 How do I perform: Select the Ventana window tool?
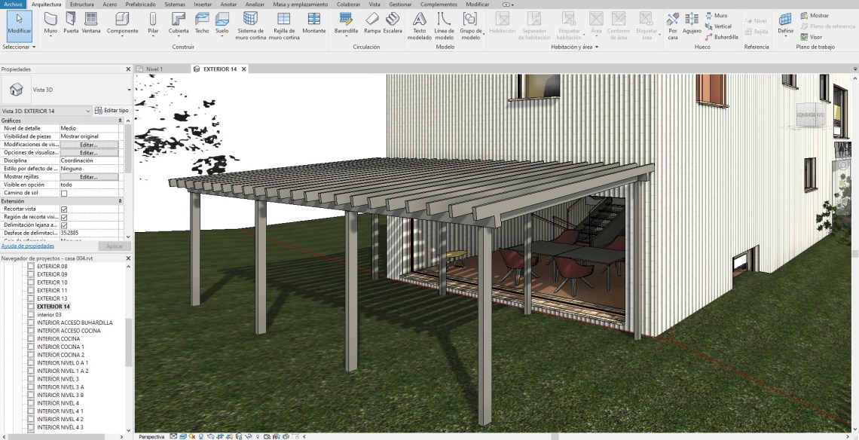coord(91,23)
